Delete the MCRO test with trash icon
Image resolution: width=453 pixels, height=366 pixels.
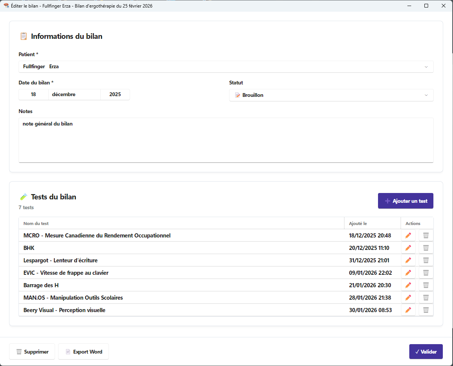(426, 236)
